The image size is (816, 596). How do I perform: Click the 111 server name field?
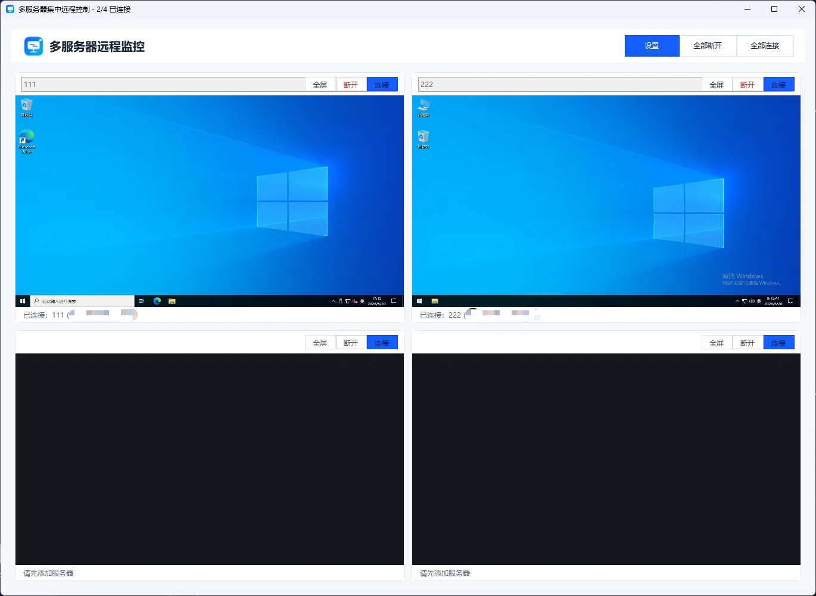(x=163, y=85)
